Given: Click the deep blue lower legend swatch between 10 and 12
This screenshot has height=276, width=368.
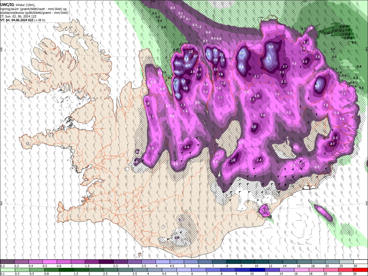Looking at the screenshot, I should [257, 270].
